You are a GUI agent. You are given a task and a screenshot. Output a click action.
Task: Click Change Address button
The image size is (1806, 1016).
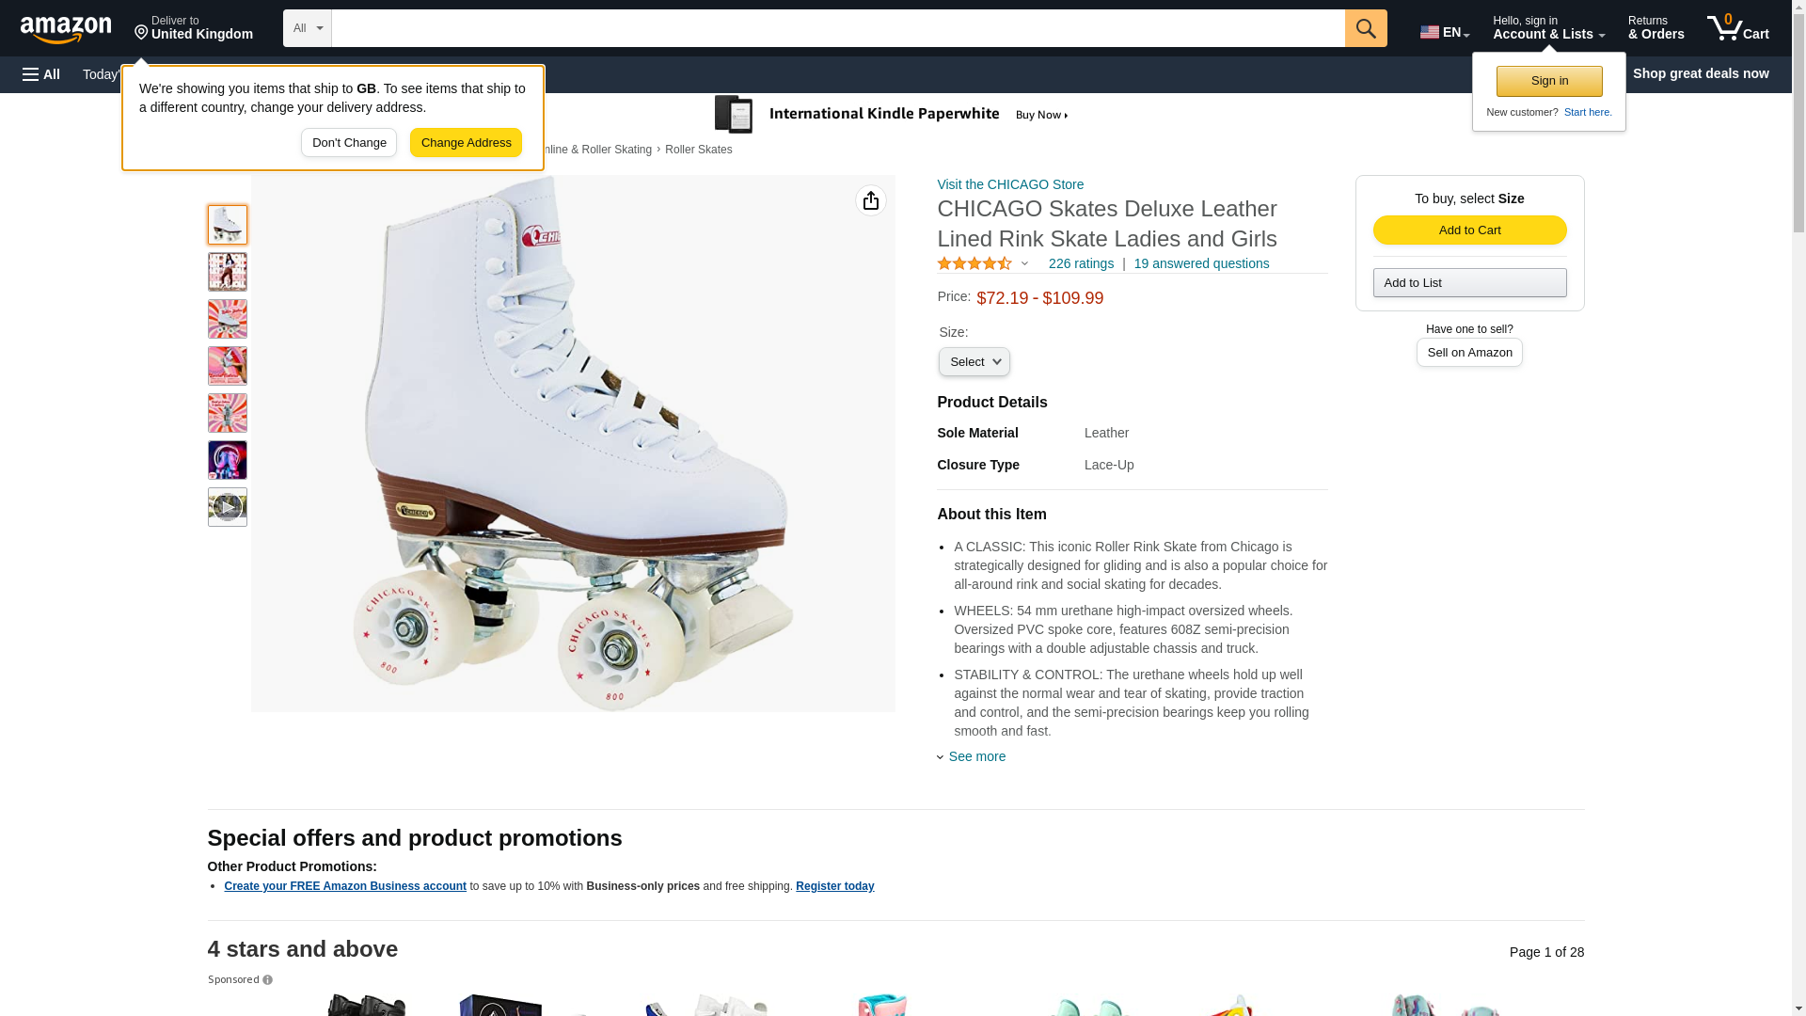coord(466,143)
